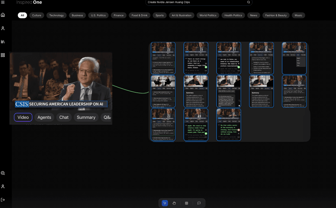The image size is (336, 208).
Task: Toggle the Technology filter chip
Action: click(56, 15)
